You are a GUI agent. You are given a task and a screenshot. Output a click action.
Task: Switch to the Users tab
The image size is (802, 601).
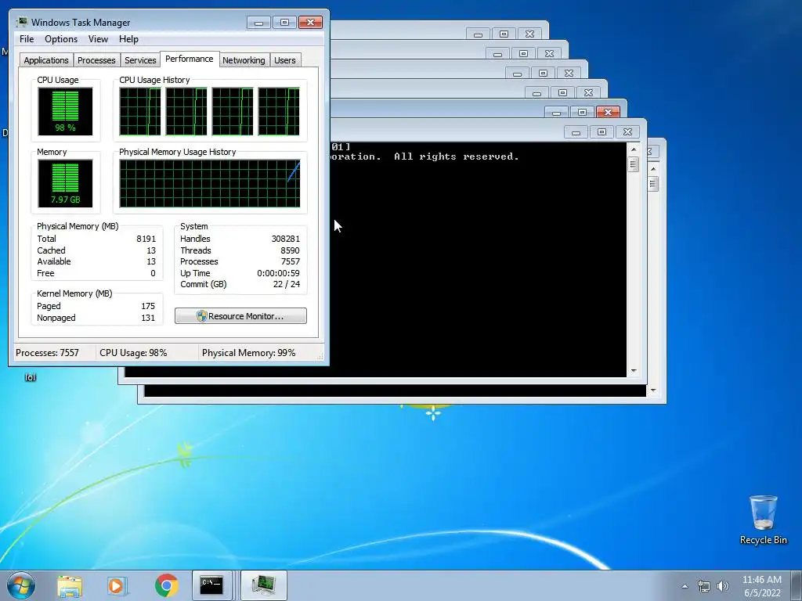pyautogui.click(x=284, y=59)
